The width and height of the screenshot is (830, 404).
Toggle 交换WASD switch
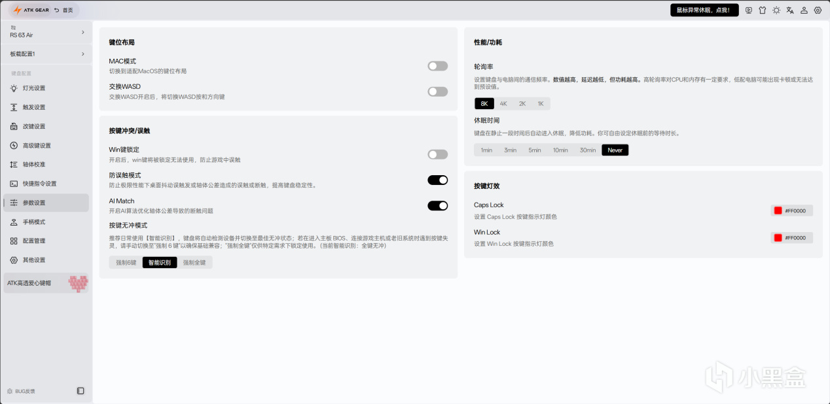pyautogui.click(x=437, y=92)
